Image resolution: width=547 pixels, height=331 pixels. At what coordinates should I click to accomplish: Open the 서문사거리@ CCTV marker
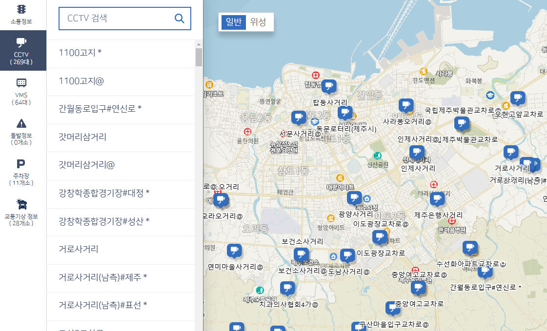pos(299,118)
